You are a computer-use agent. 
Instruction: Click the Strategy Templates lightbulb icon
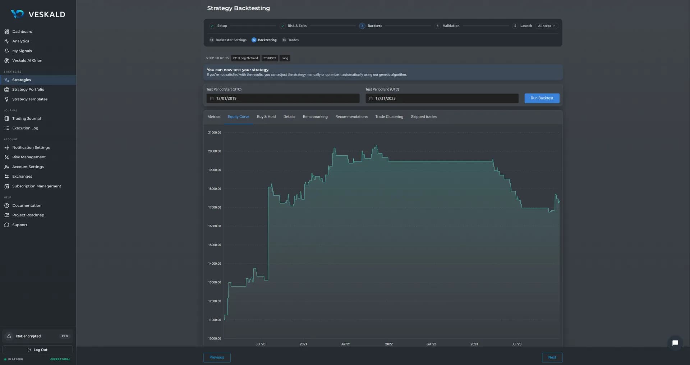click(6, 99)
